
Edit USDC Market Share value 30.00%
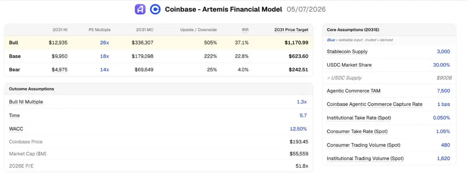click(442, 65)
